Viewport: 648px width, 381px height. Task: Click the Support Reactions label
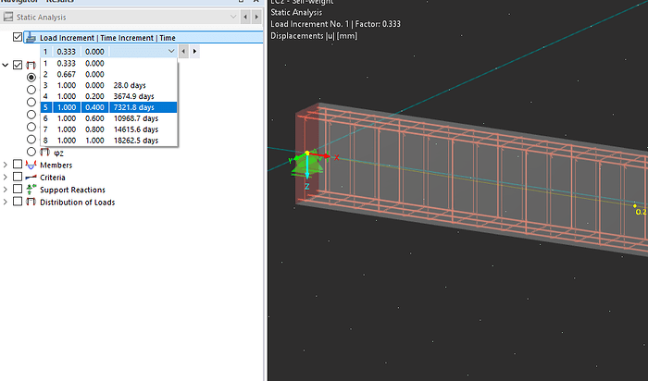72,190
